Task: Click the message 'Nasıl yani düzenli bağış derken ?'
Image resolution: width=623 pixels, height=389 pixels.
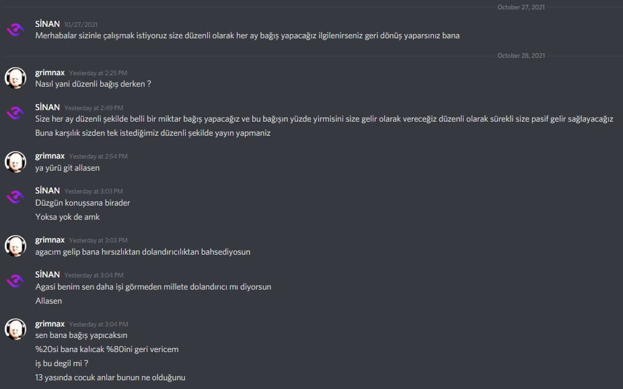Action: coord(93,84)
